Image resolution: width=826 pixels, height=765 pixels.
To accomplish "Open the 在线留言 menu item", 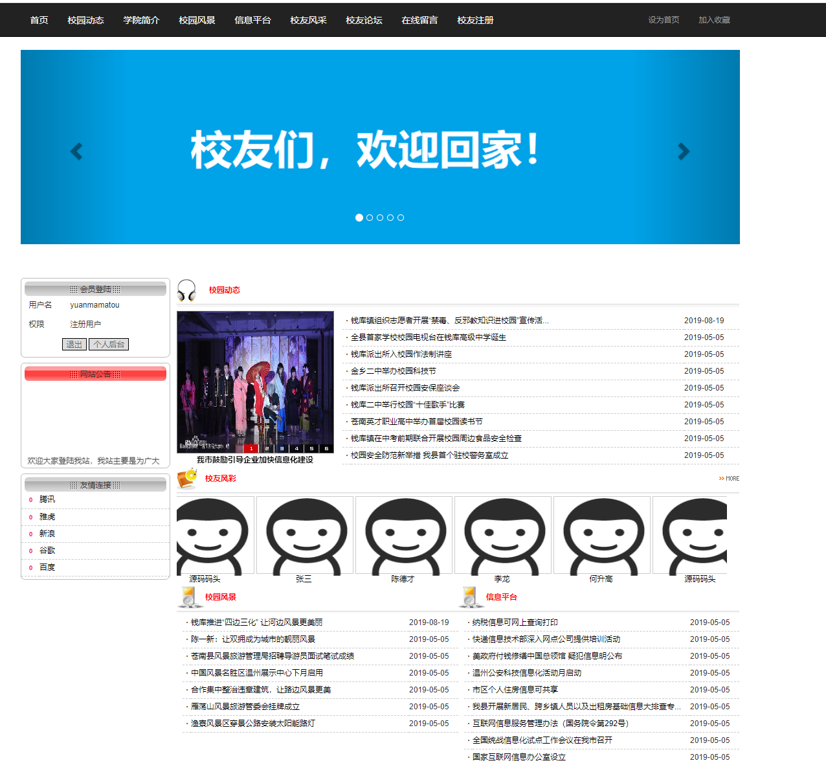I will click(x=419, y=20).
